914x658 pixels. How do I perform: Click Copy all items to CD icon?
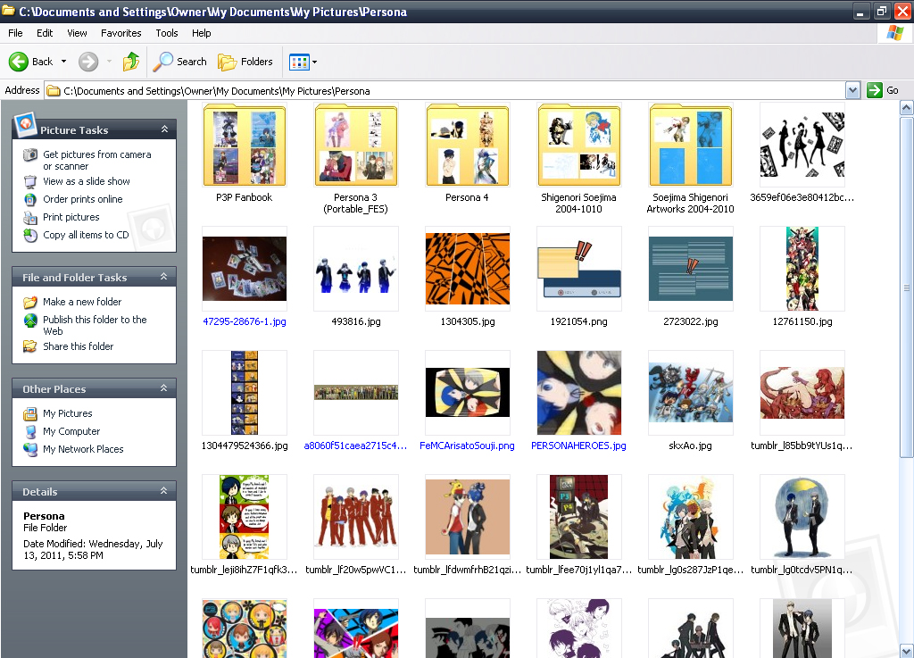click(30, 235)
